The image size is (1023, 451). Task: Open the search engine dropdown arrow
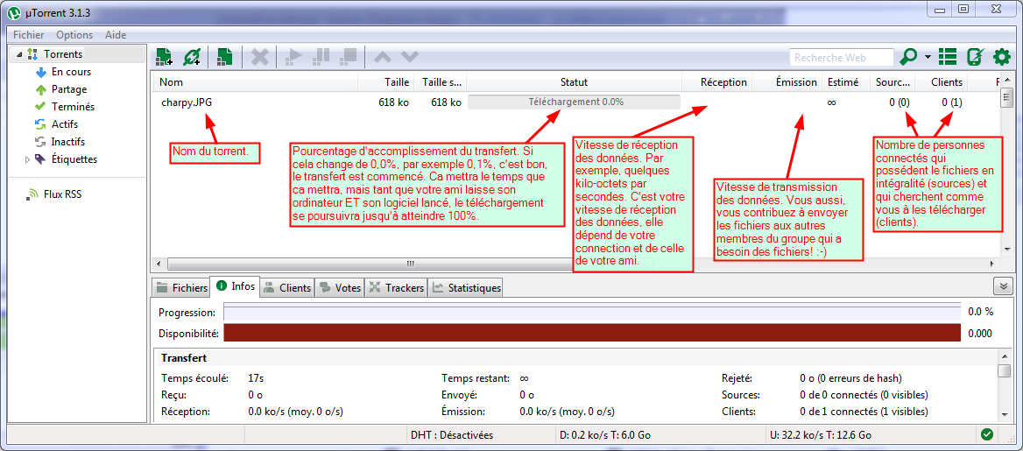(928, 58)
